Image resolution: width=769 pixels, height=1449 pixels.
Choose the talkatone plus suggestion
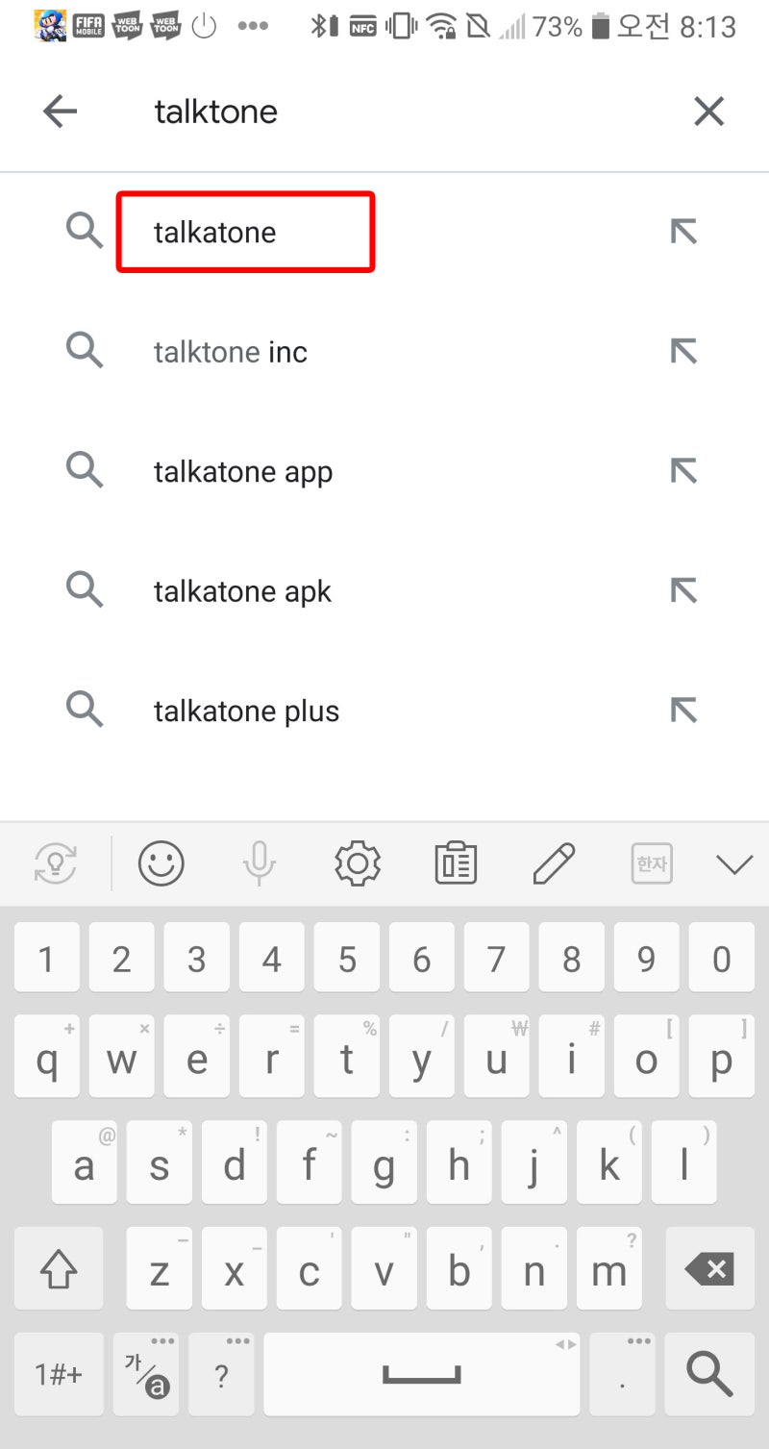[246, 711]
